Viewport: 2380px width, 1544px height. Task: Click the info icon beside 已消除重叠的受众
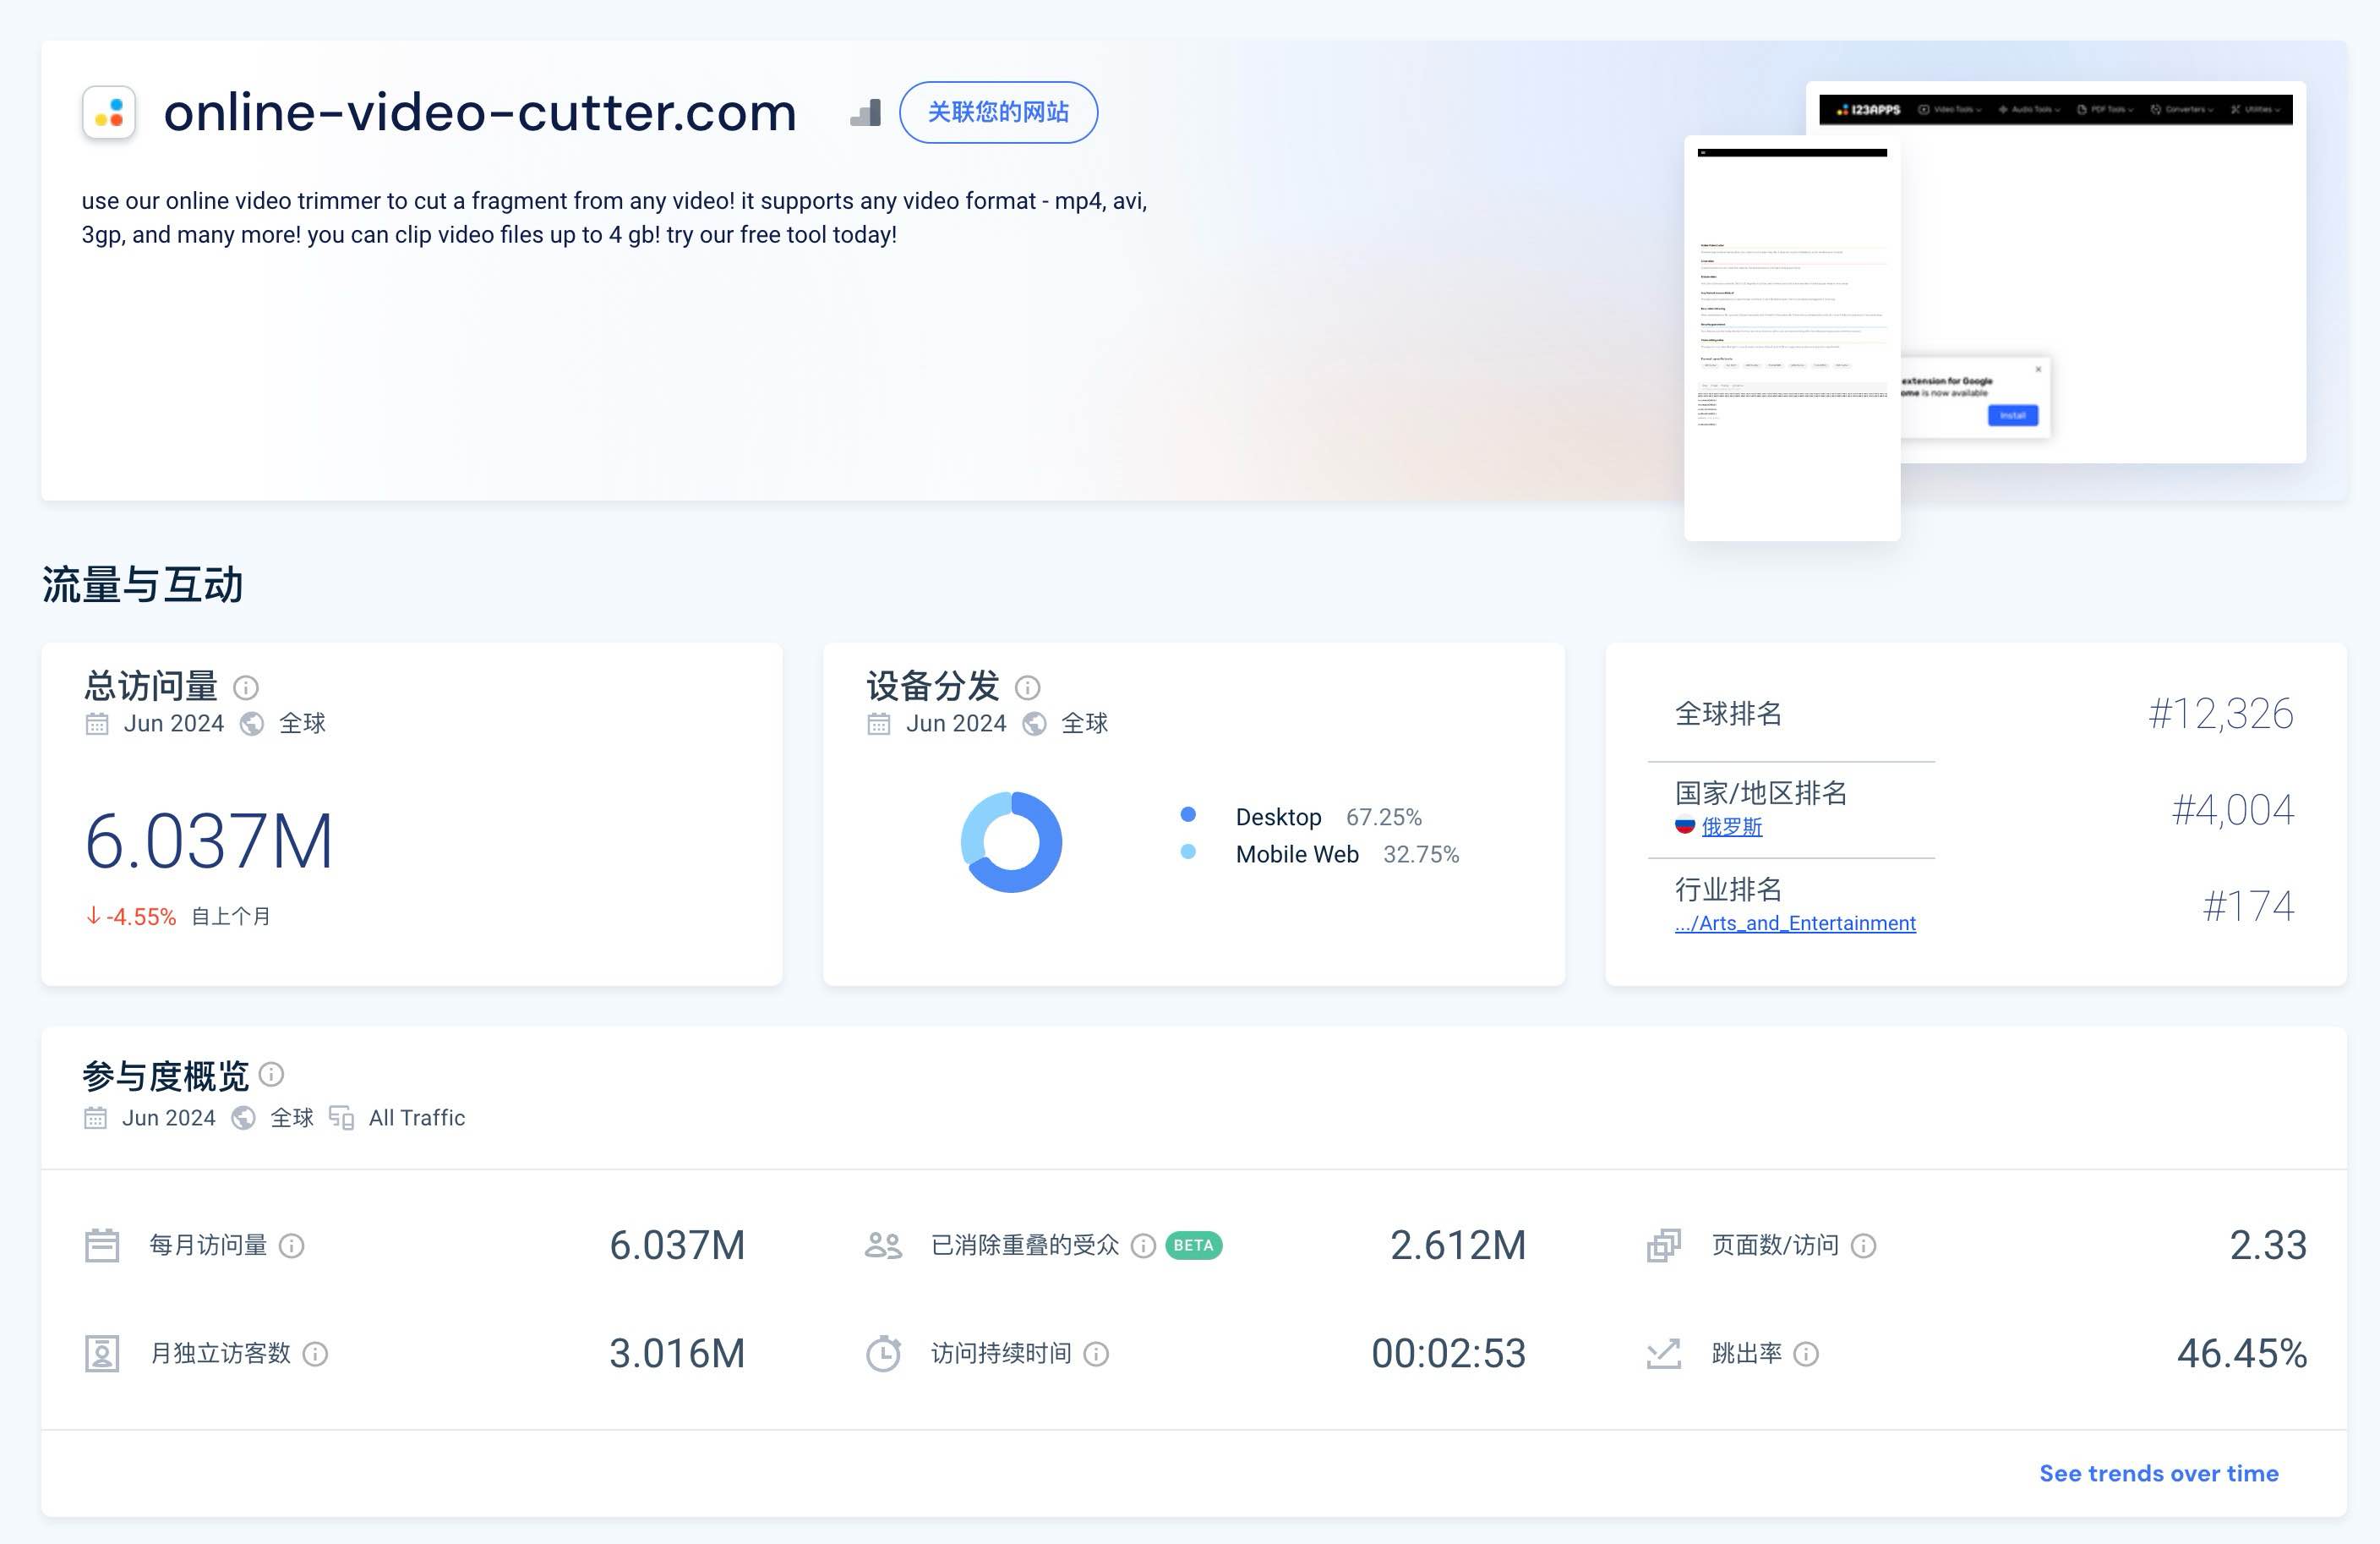pos(1143,1246)
